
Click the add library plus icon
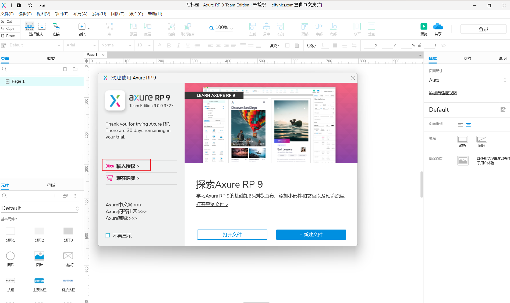pyautogui.click(x=55, y=196)
